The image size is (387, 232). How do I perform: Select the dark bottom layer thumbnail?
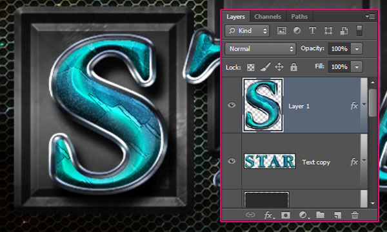click(266, 200)
